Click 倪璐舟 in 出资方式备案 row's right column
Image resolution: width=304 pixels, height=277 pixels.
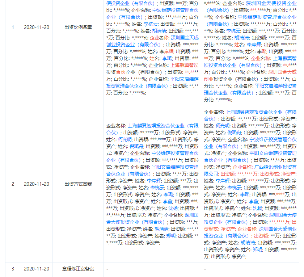click(235, 133)
